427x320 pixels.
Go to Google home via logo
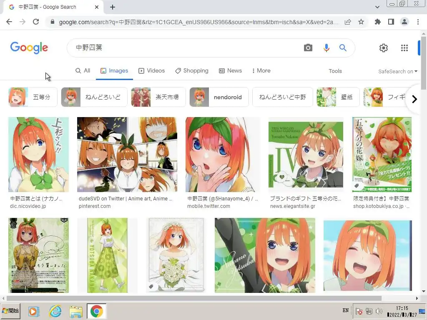tap(29, 48)
